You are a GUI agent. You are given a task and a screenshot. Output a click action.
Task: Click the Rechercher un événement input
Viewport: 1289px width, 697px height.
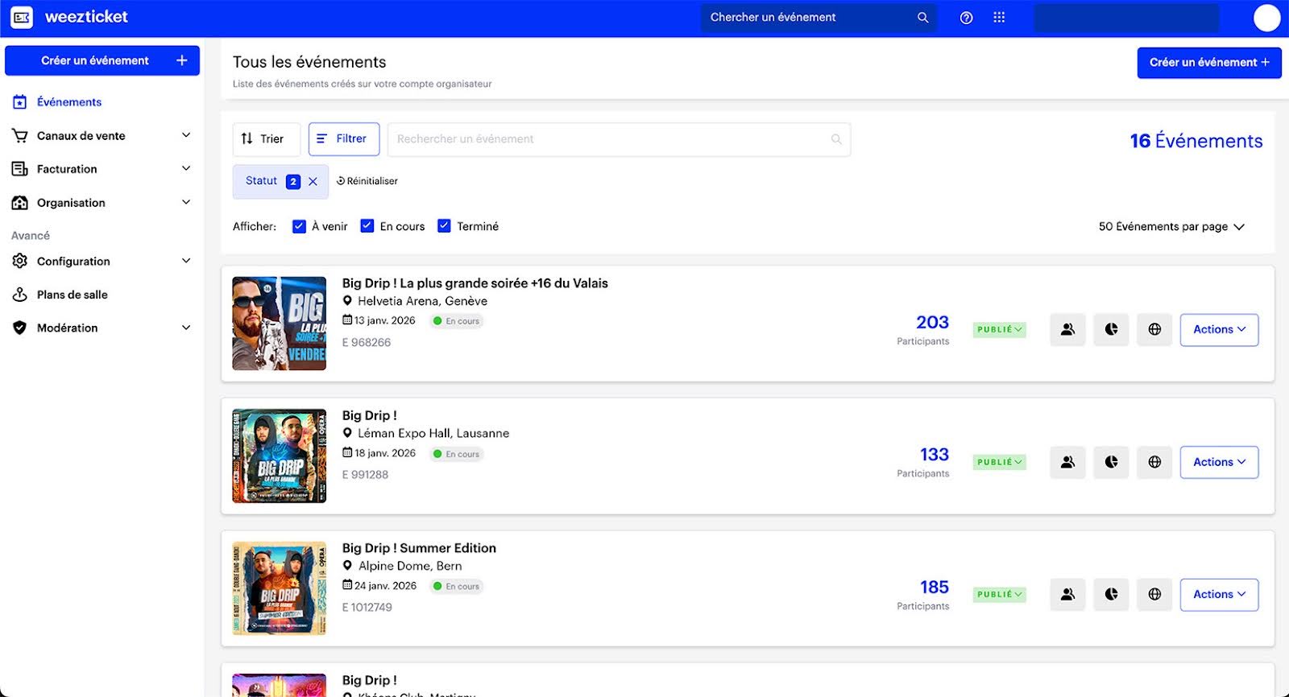[619, 139]
